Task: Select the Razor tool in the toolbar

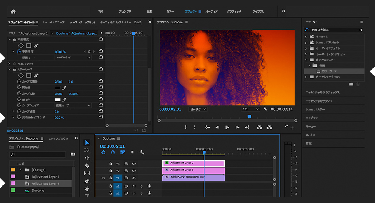Action: tap(87, 165)
